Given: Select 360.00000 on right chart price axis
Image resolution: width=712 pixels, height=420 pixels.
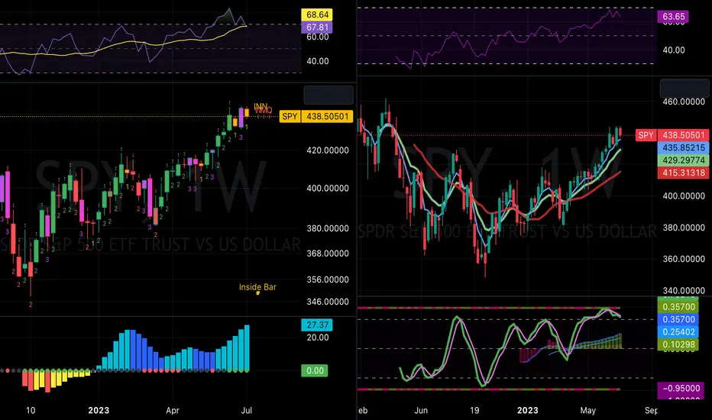Looking at the screenshot, I should point(684,259).
